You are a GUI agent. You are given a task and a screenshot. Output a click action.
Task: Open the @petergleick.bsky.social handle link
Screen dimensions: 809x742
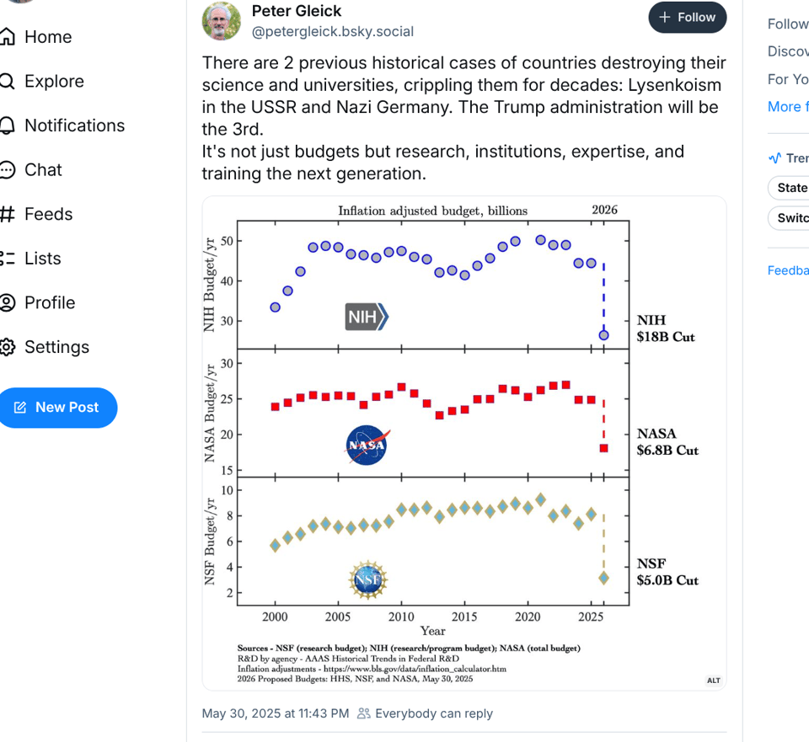tap(333, 32)
